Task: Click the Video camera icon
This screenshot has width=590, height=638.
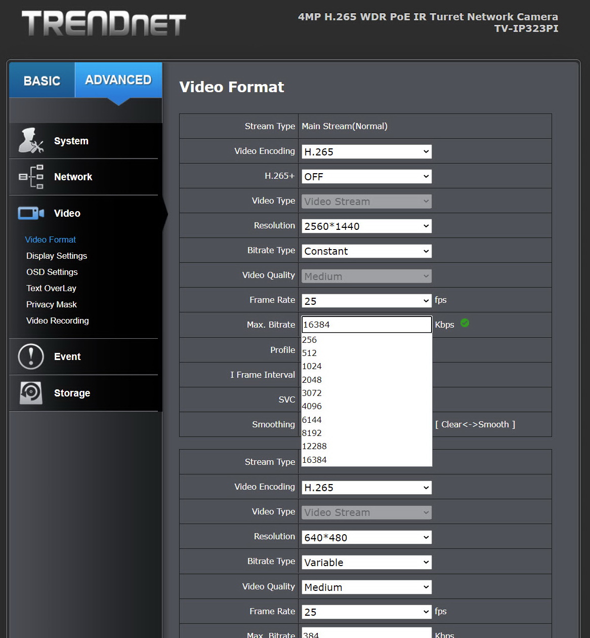Action: [x=31, y=213]
